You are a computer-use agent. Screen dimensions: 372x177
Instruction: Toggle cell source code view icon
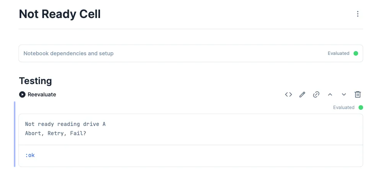pyautogui.click(x=289, y=94)
